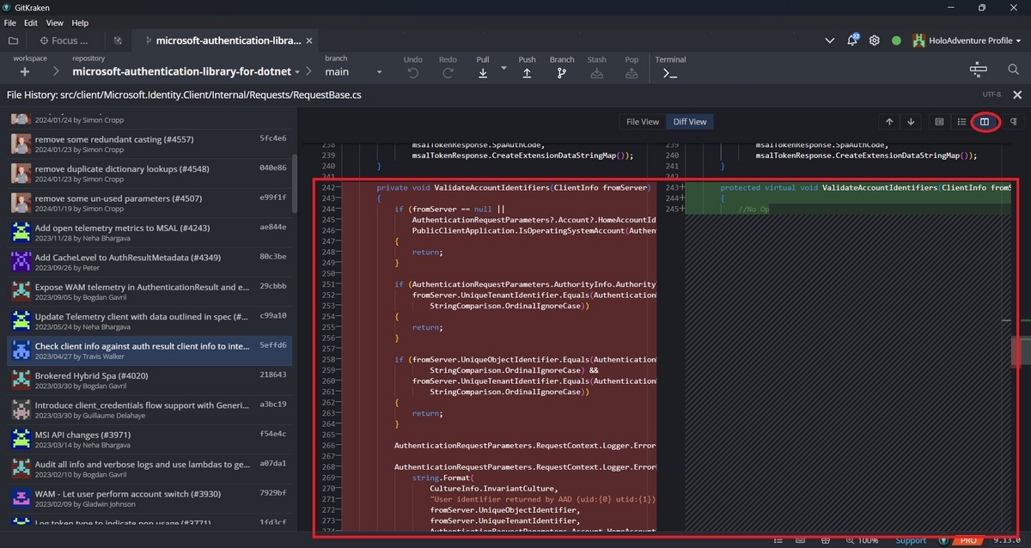Open the main branch dropdown
Image resolution: width=1031 pixels, height=548 pixels.
coord(353,72)
